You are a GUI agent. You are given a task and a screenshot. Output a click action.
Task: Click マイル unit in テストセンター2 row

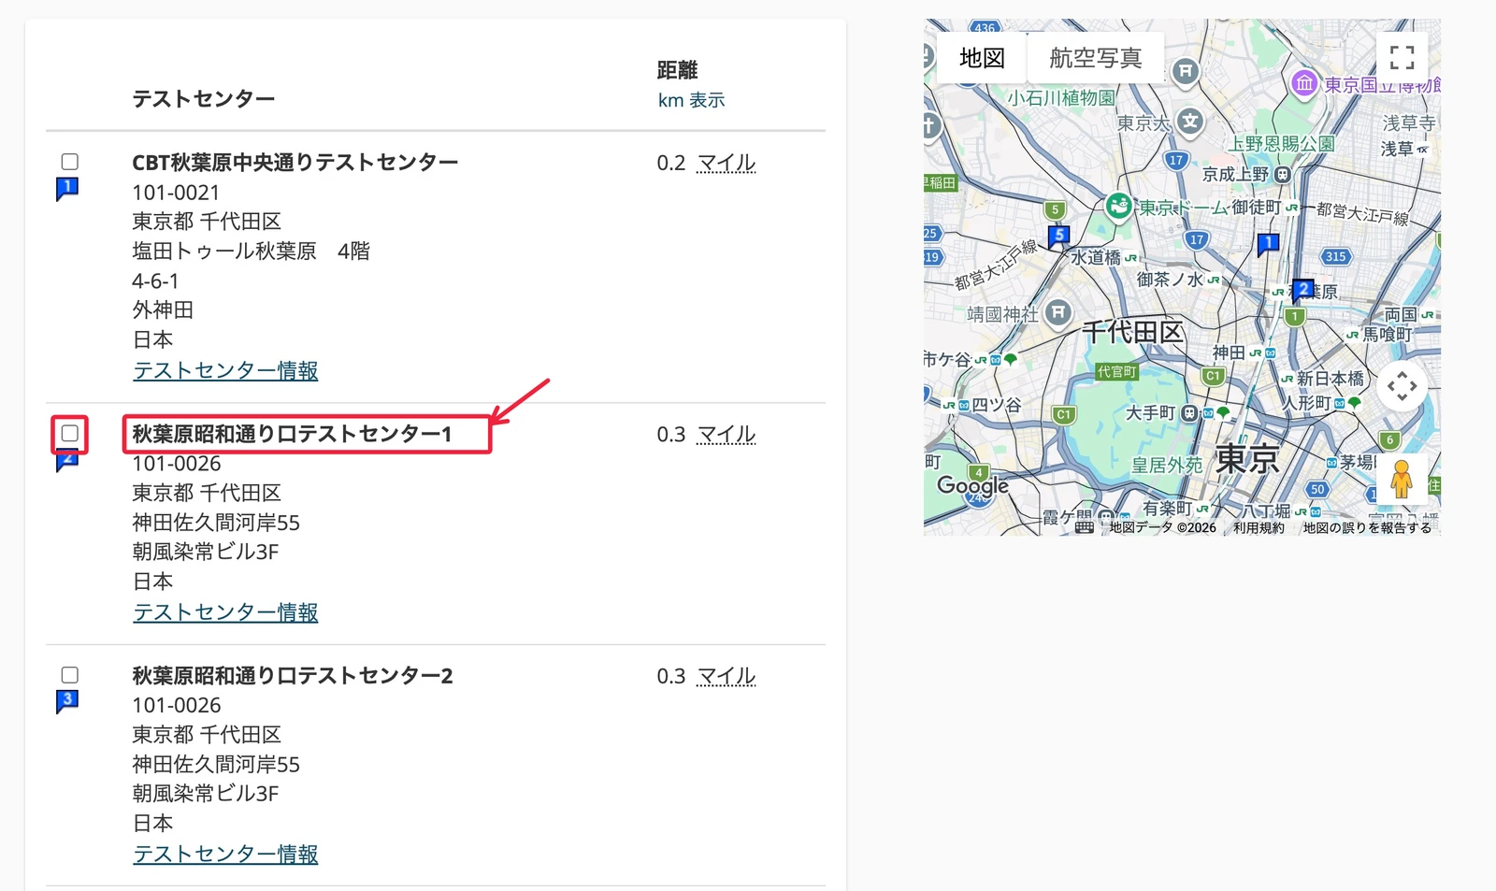(x=726, y=676)
